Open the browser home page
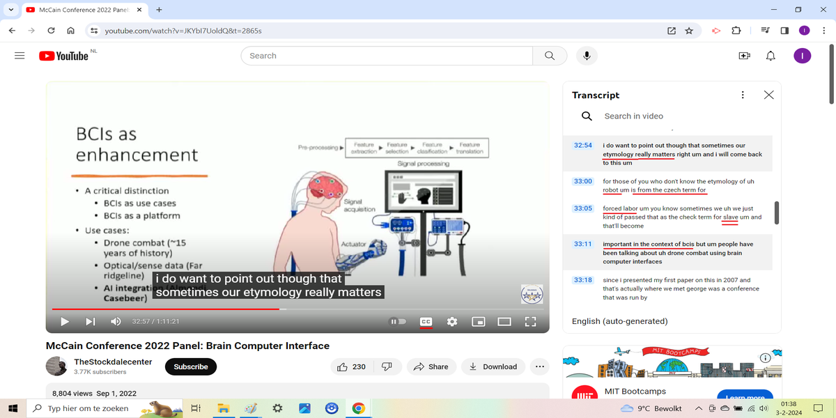 (x=71, y=31)
